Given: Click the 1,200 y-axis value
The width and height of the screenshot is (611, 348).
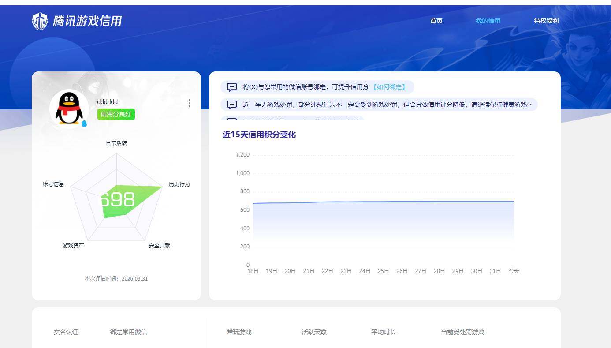Looking at the screenshot, I should [x=243, y=155].
